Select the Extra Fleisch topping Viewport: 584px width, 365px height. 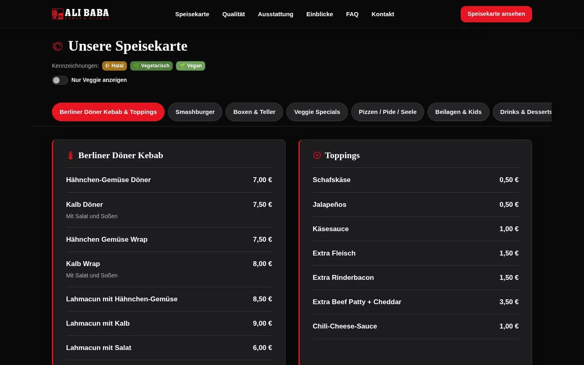point(416,253)
